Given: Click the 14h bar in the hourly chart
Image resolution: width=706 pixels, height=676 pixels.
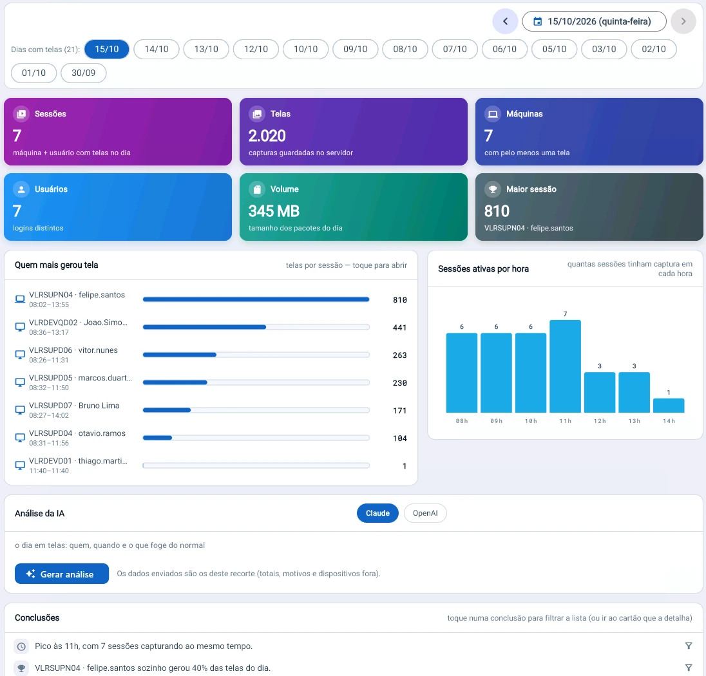Looking at the screenshot, I should [669, 406].
